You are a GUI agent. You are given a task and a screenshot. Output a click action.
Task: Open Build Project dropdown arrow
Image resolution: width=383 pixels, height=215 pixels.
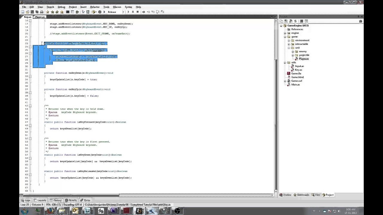coord(96,12)
